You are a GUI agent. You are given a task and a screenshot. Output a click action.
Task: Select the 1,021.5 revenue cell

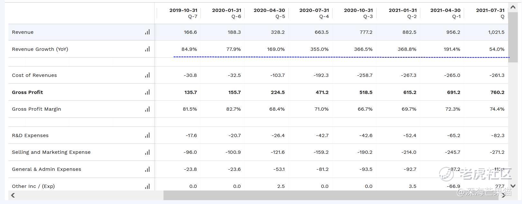tap(496, 32)
